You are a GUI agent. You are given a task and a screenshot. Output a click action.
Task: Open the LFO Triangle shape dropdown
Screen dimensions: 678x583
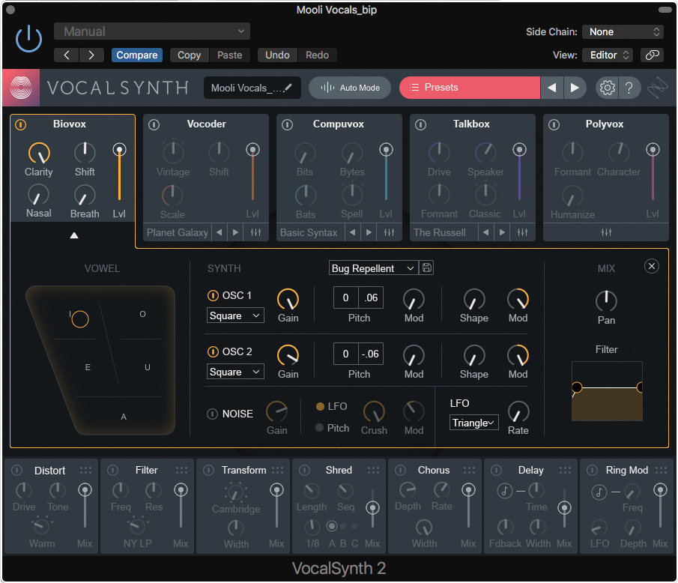pyautogui.click(x=474, y=423)
